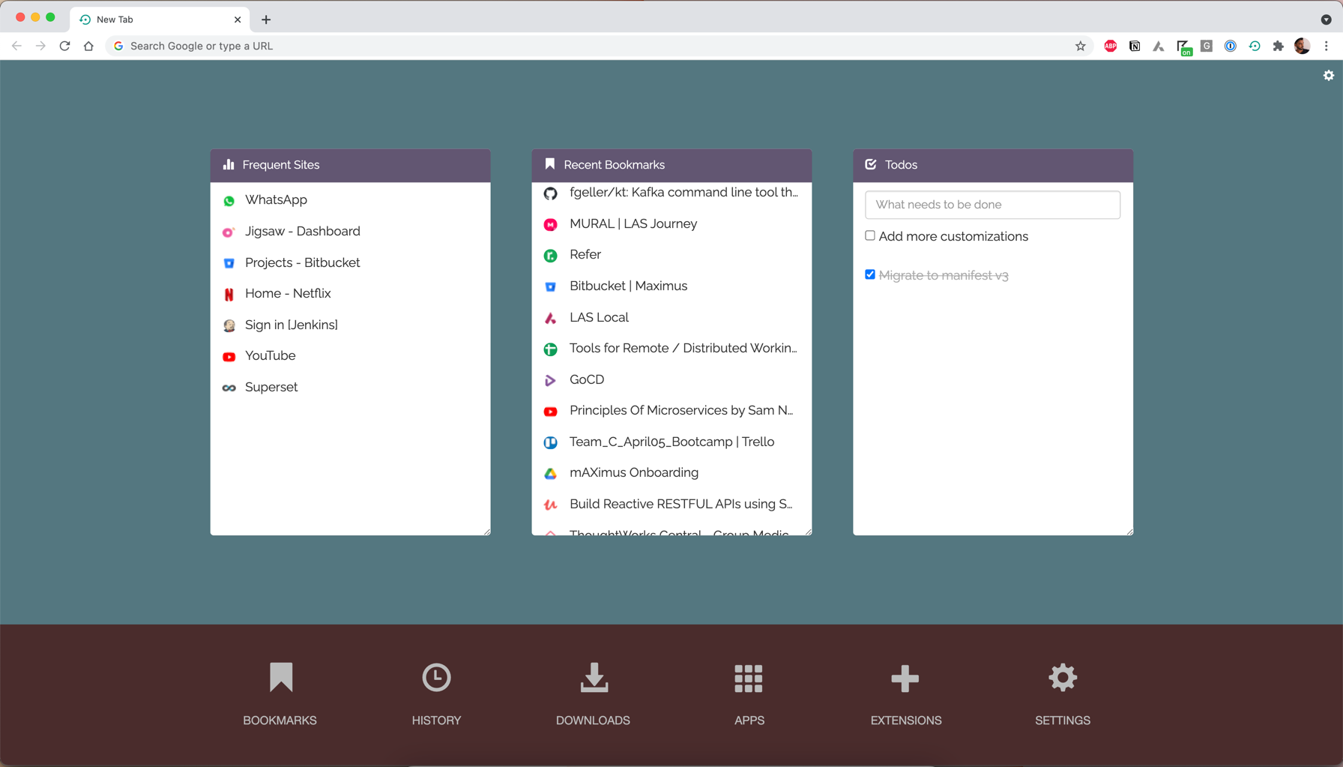
Task: Open Home - Netflix link
Action: [x=288, y=294]
